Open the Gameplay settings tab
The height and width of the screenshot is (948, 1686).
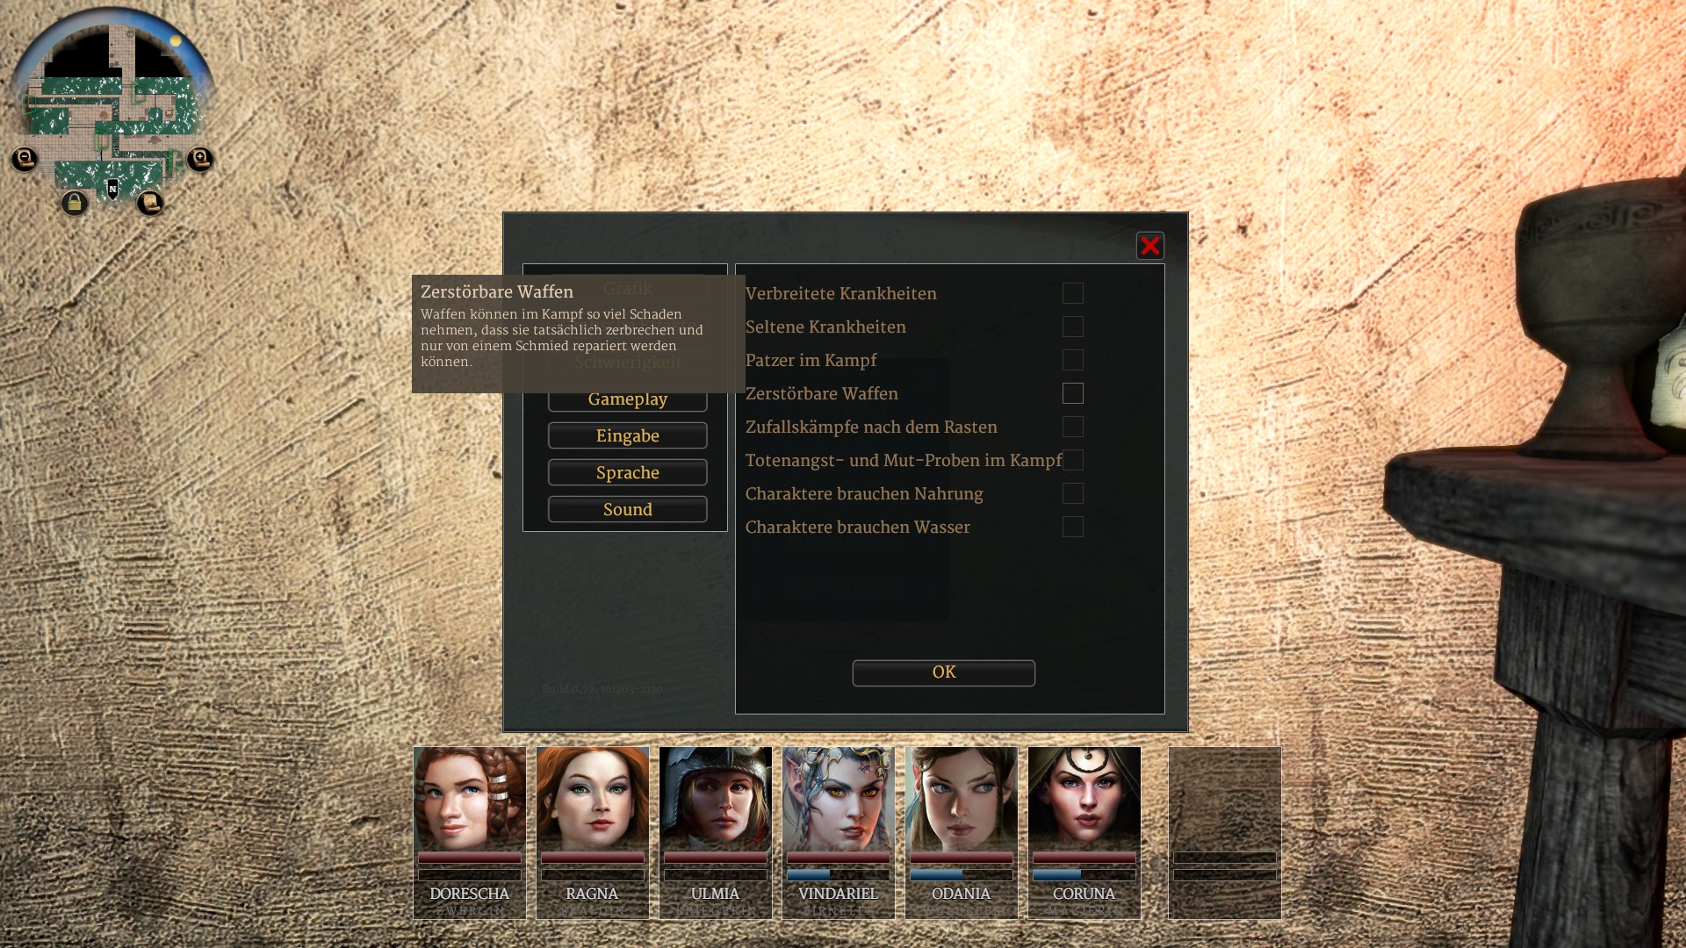click(x=627, y=400)
